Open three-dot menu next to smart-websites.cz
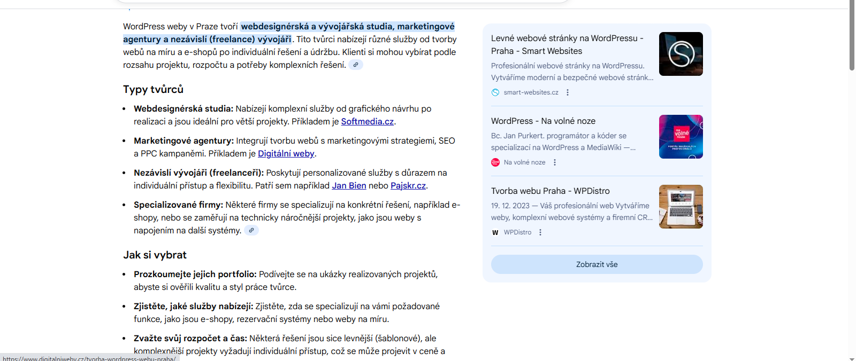Viewport: 856px width, 361px height. [568, 92]
